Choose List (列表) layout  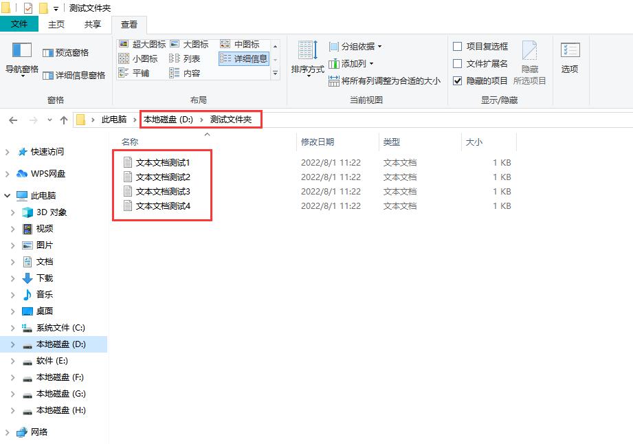click(x=185, y=59)
